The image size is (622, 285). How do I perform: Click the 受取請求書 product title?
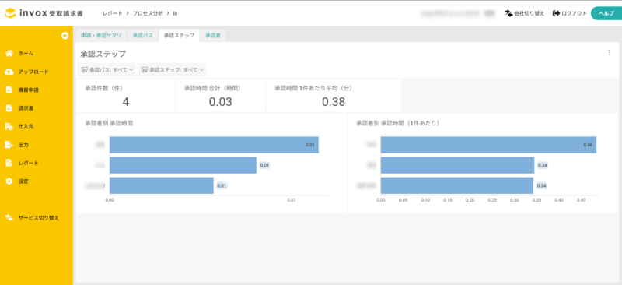tap(66, 13)
